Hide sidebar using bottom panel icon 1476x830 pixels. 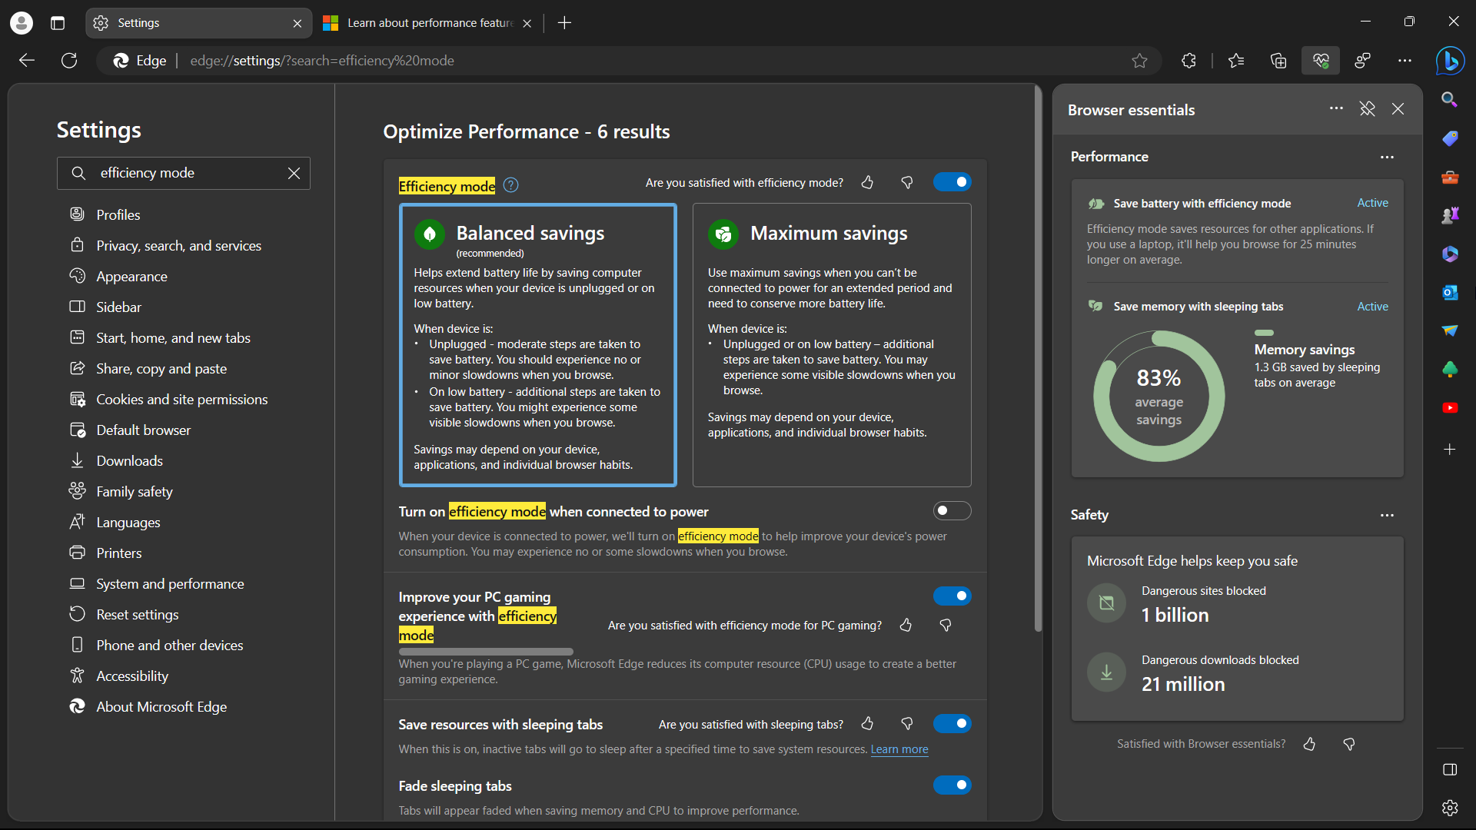(x=1450, y=770)
